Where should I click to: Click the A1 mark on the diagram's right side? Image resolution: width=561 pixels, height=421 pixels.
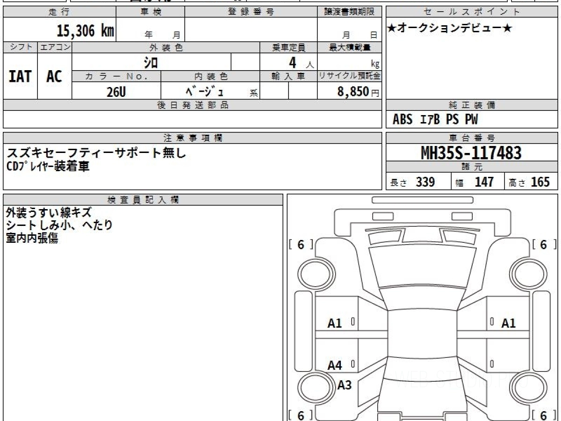tap(509, 323)
